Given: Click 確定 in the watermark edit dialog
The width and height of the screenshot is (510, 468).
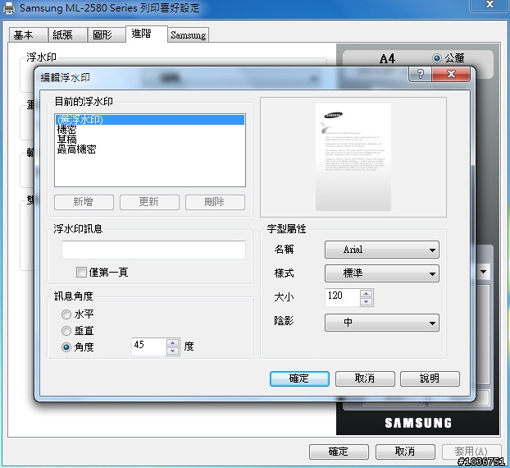Looking at the screenshot, I should tap(299, 379).
